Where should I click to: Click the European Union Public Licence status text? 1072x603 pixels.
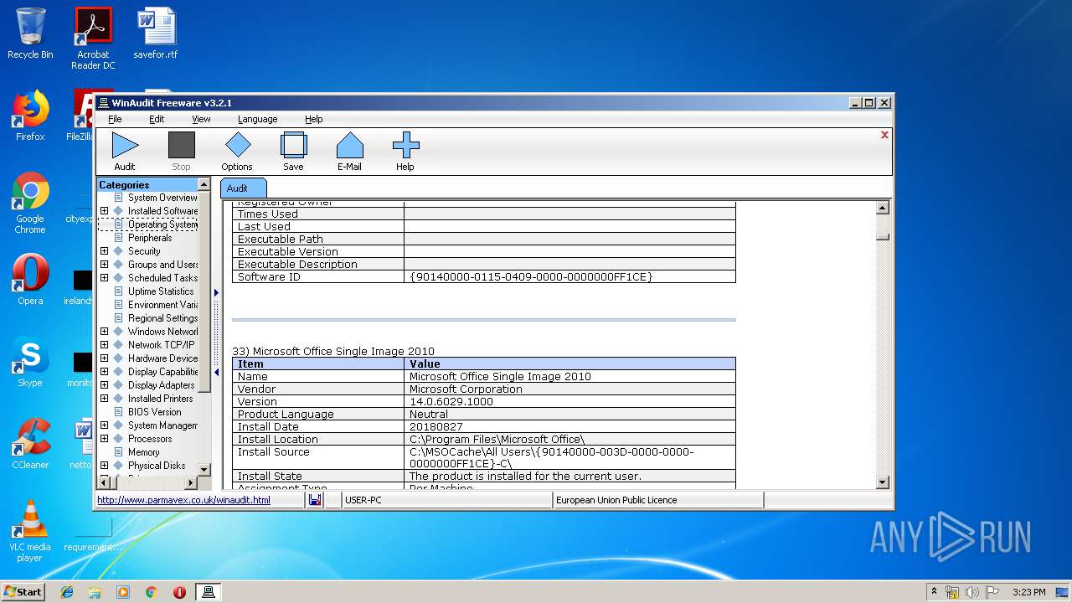click(x=616, y=500)
